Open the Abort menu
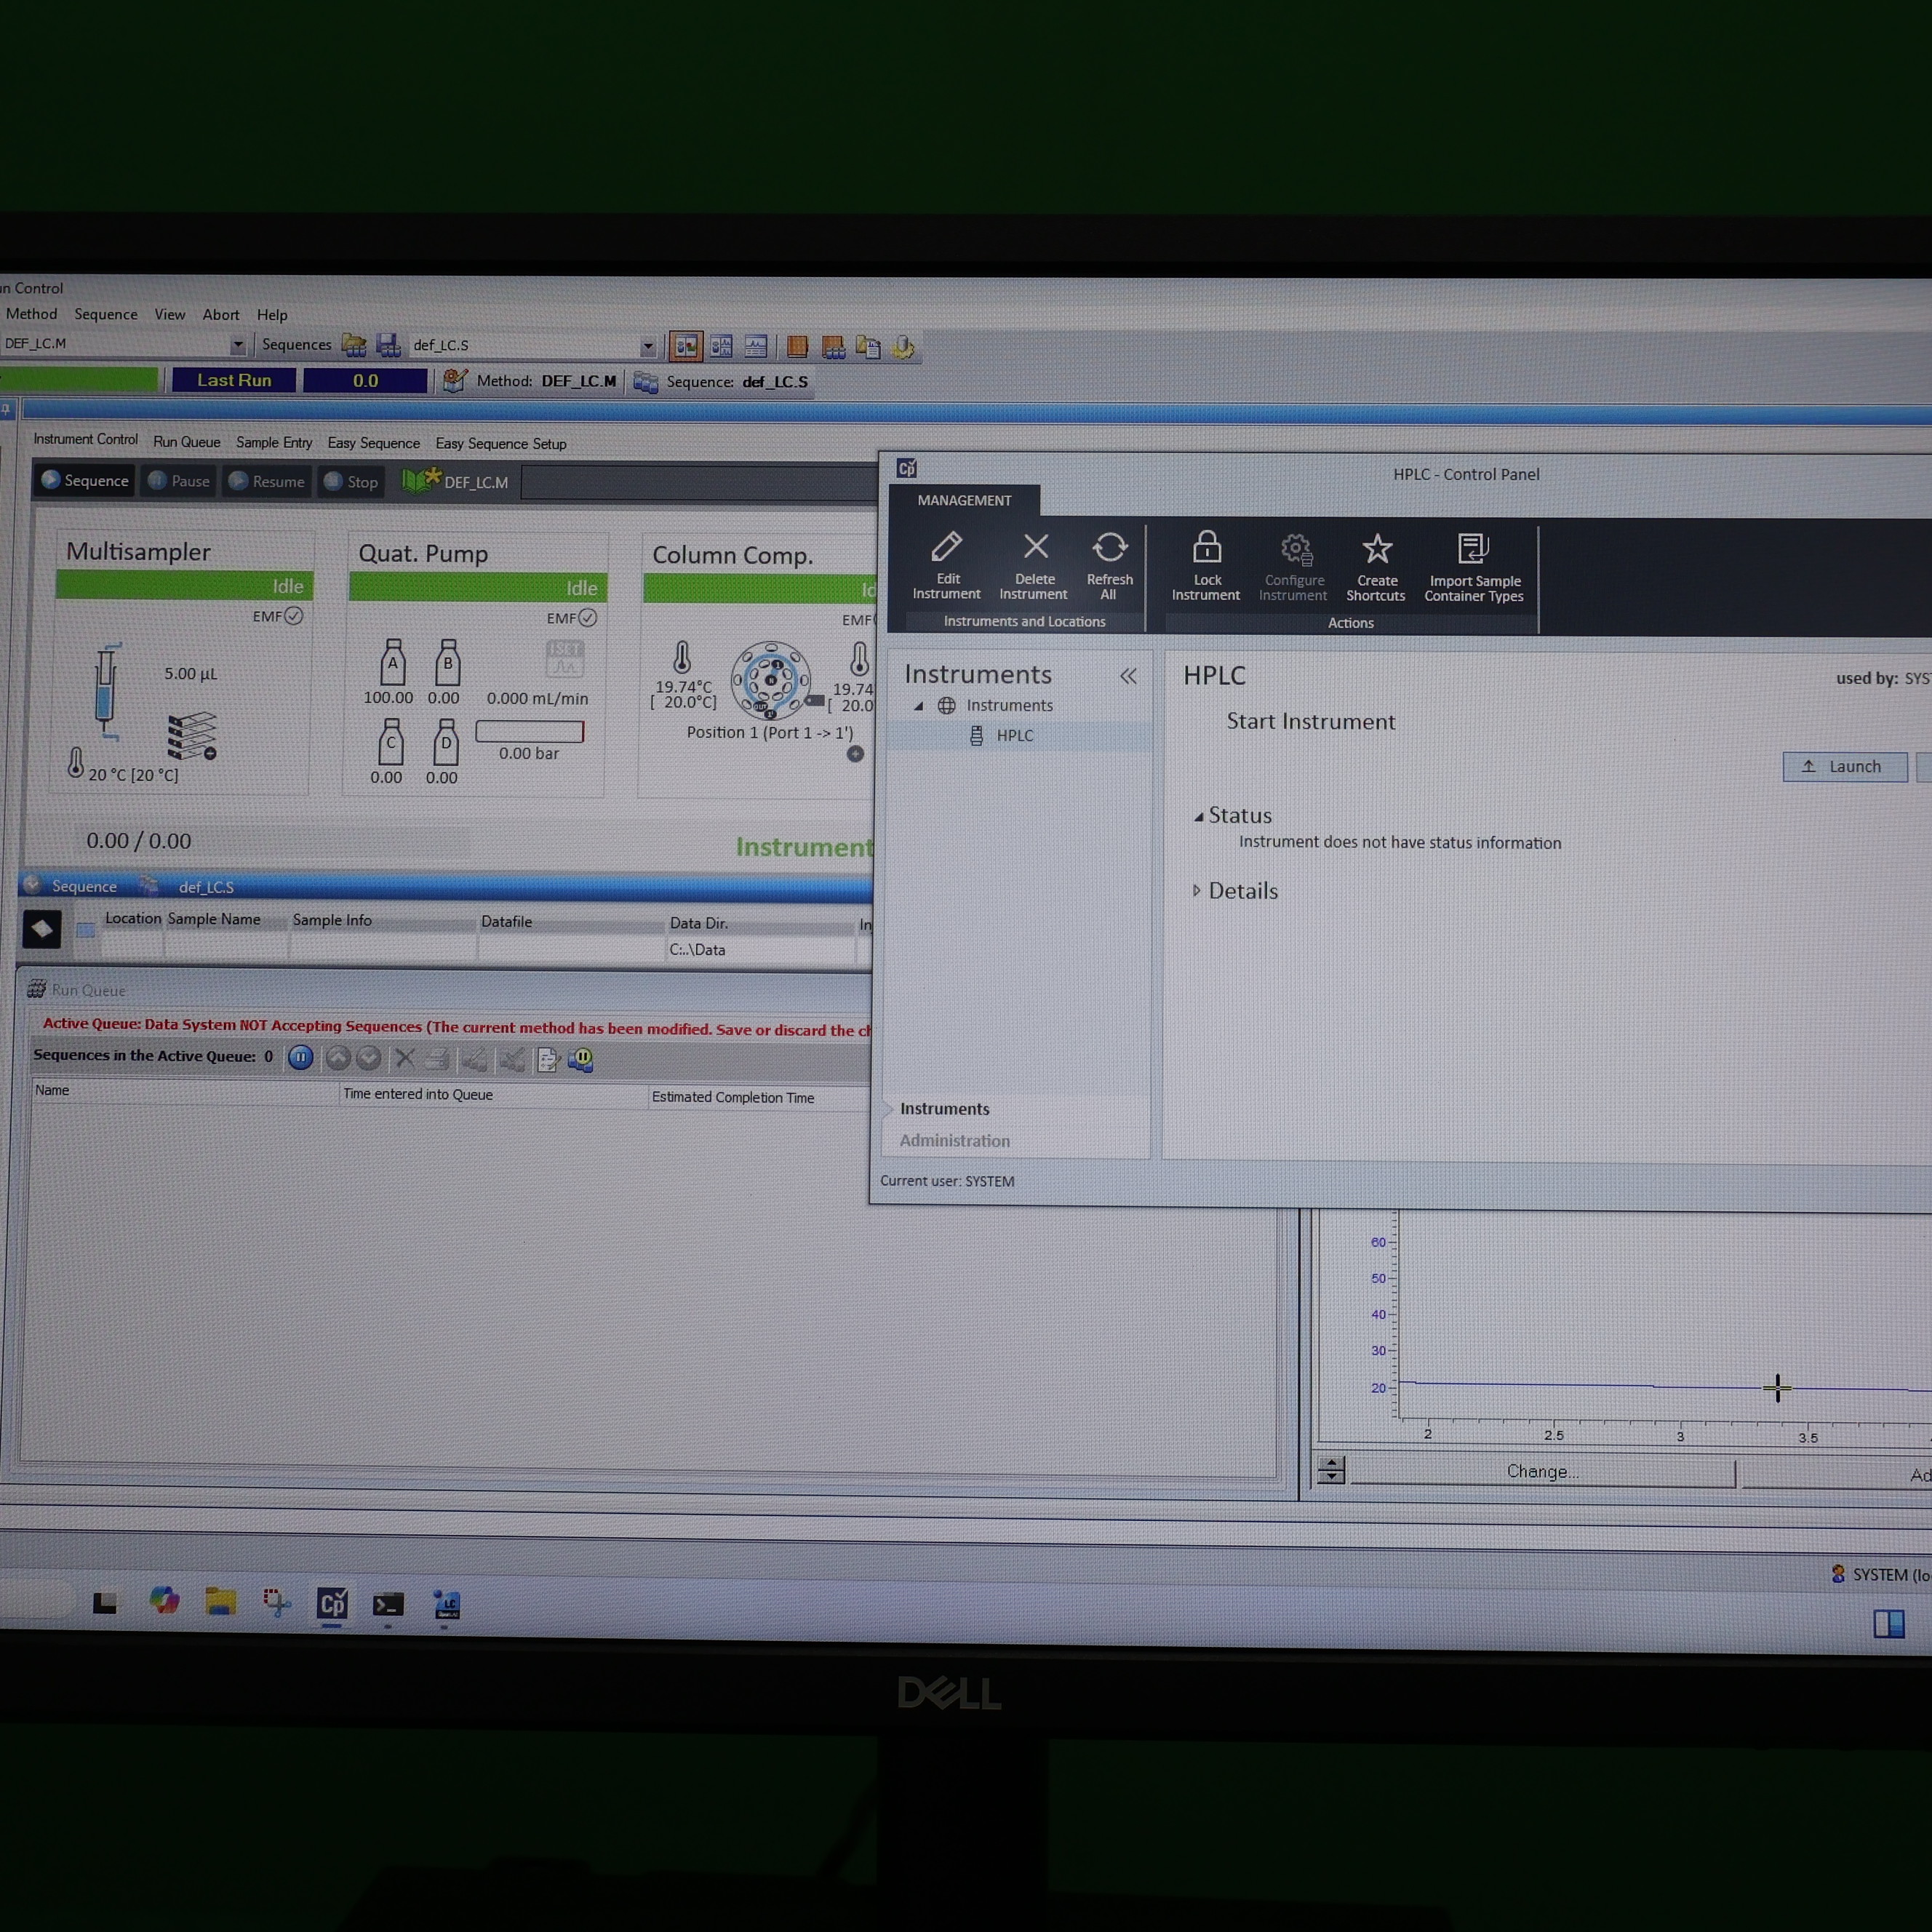1932x1932 pixels. tap(221, 314)
